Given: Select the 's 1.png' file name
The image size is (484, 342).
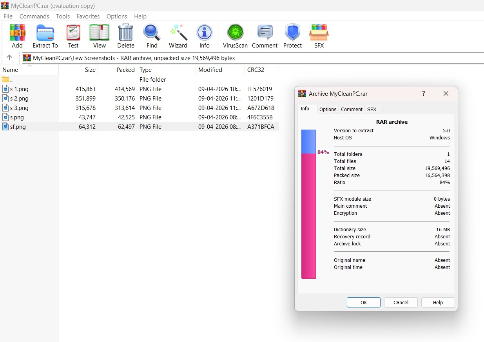Looking at the screenshot, I should 19,89.
